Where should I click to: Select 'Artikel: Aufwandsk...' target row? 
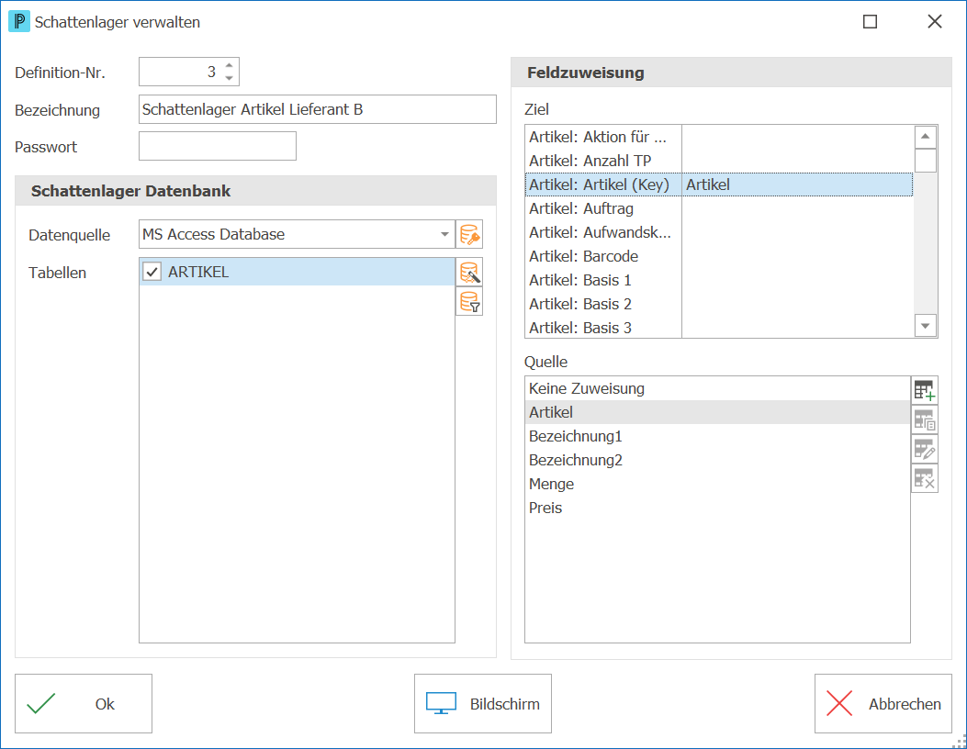(x=719, y=232)
